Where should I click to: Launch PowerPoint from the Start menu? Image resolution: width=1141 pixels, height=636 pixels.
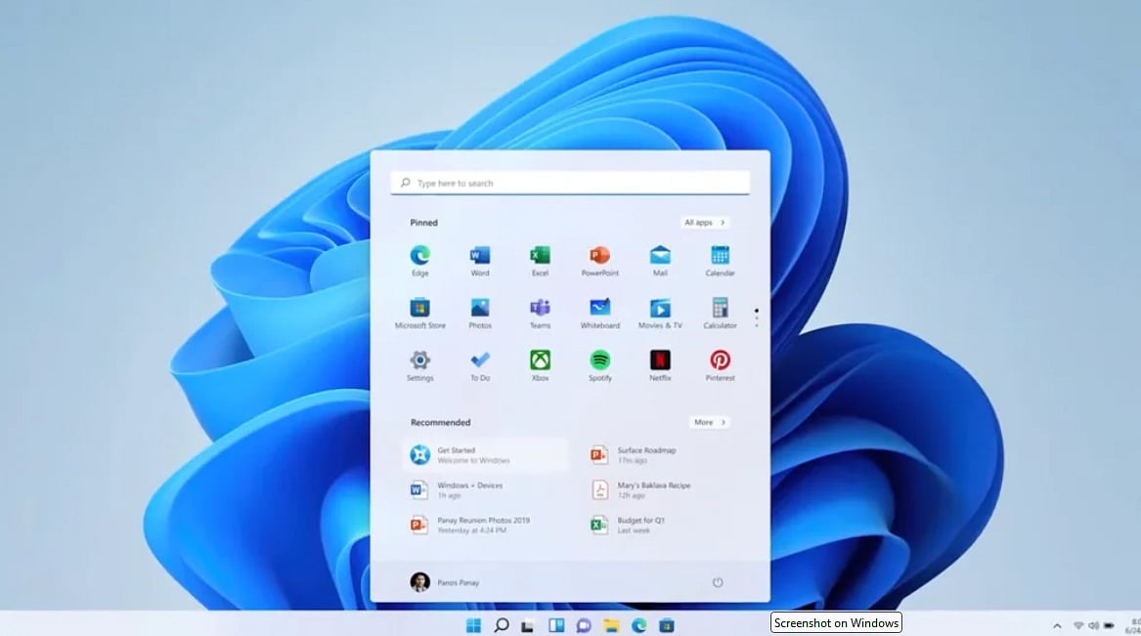[599, 256]
